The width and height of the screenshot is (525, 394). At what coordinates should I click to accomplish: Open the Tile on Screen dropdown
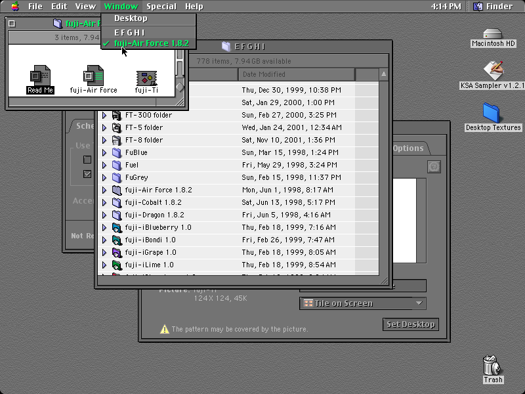tap(363, 303)
